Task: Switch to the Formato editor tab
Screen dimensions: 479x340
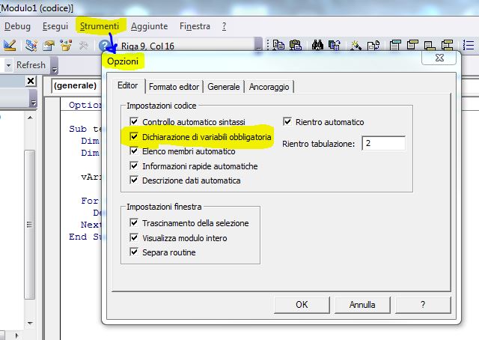Action: [174, 87]
